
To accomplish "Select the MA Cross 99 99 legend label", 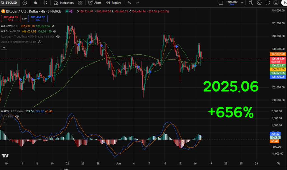I will pyautogui.click(x=11, y=31).
